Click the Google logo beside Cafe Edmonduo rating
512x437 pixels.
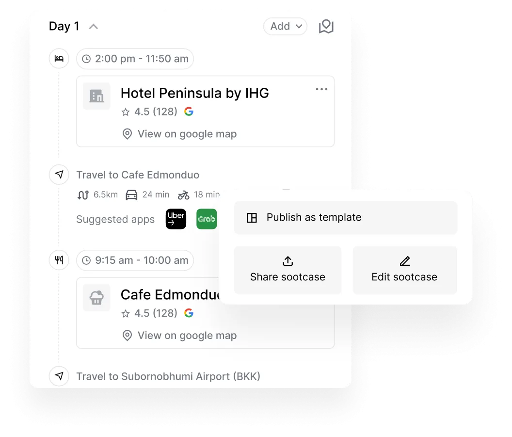(x=189, y=313)
